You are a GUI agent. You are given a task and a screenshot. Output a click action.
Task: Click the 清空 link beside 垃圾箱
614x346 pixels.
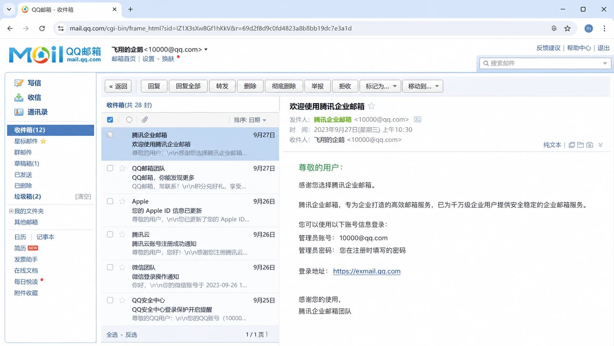coord(83,196)
